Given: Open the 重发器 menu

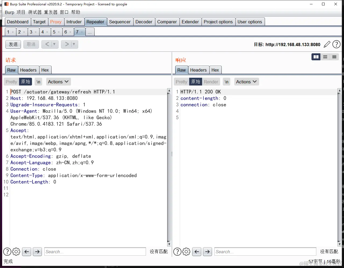Looking at the screenshot, I should pyautogui.click(x=51, y=12).
